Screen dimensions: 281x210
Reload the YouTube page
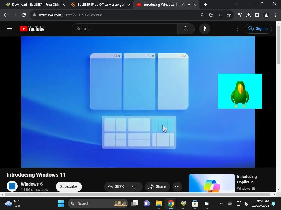[24, 15]
